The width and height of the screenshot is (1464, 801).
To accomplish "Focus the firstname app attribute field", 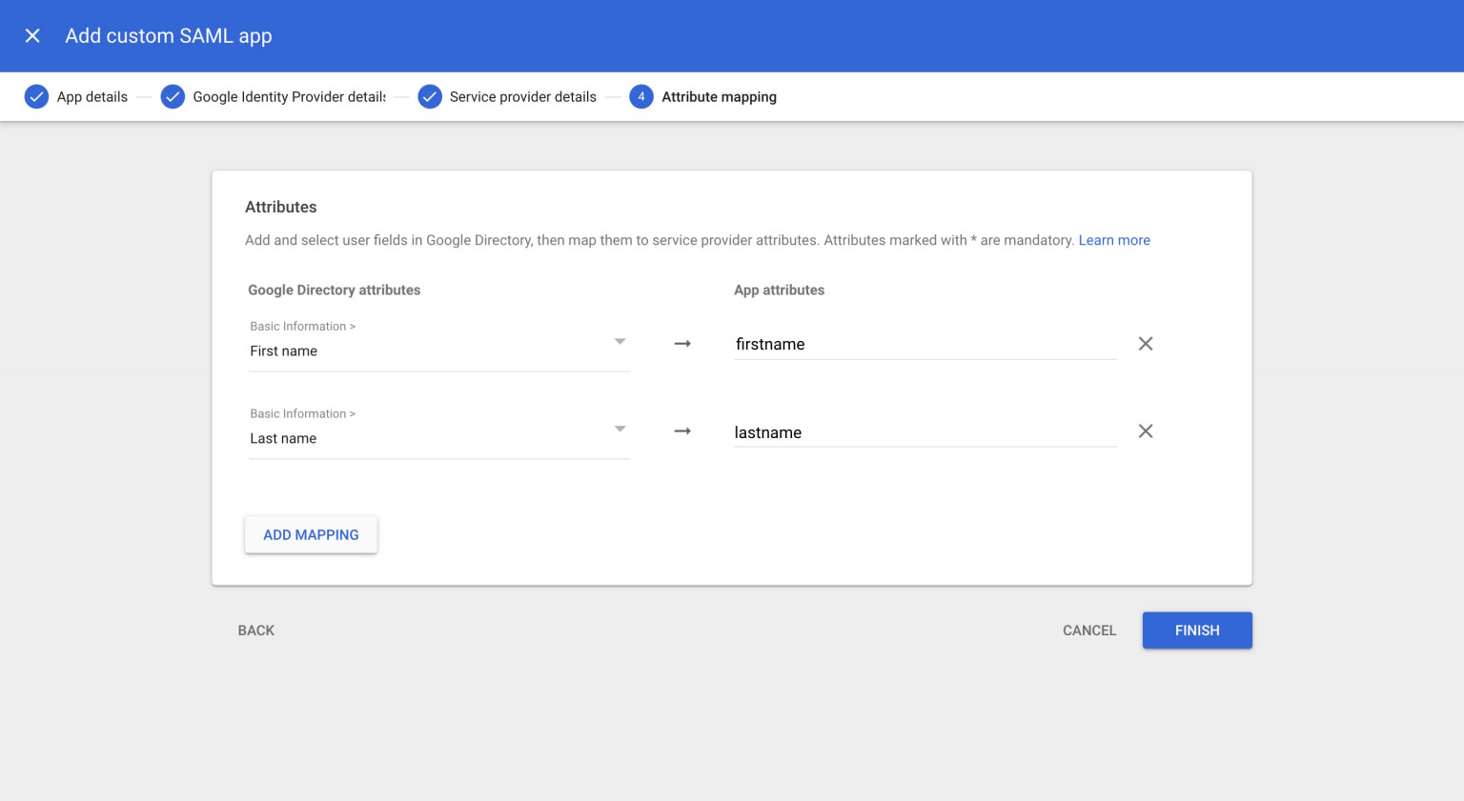I will point(925,345).
